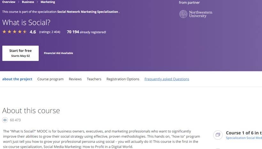The height and width of the screenshot is (149, 262).
Task: Open Frequently asked Questions link
Action: tap(167, 79)
